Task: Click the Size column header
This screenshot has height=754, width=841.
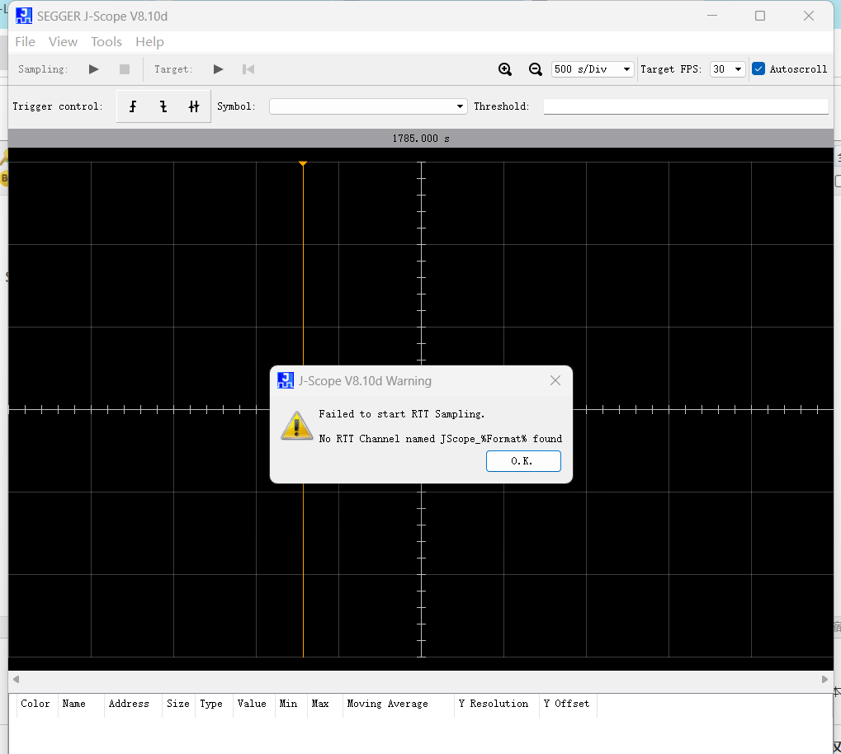Action: point(178,704)
